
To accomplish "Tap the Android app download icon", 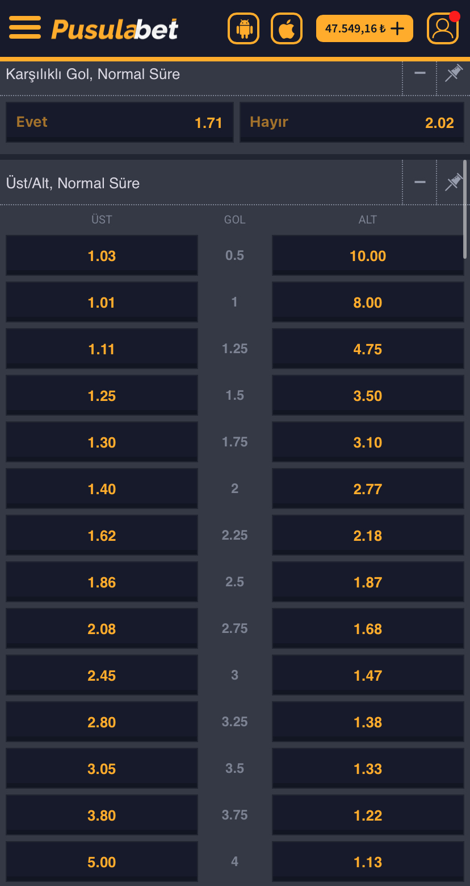I will point(244,28).
